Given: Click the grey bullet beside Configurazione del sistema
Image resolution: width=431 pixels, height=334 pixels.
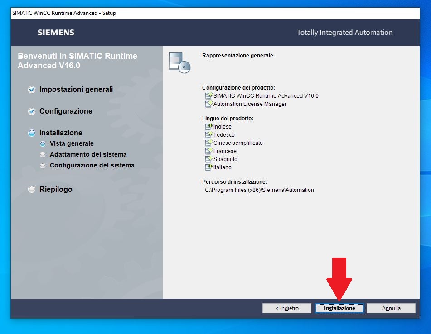Looking at the screenshot, I should point(43,166).
